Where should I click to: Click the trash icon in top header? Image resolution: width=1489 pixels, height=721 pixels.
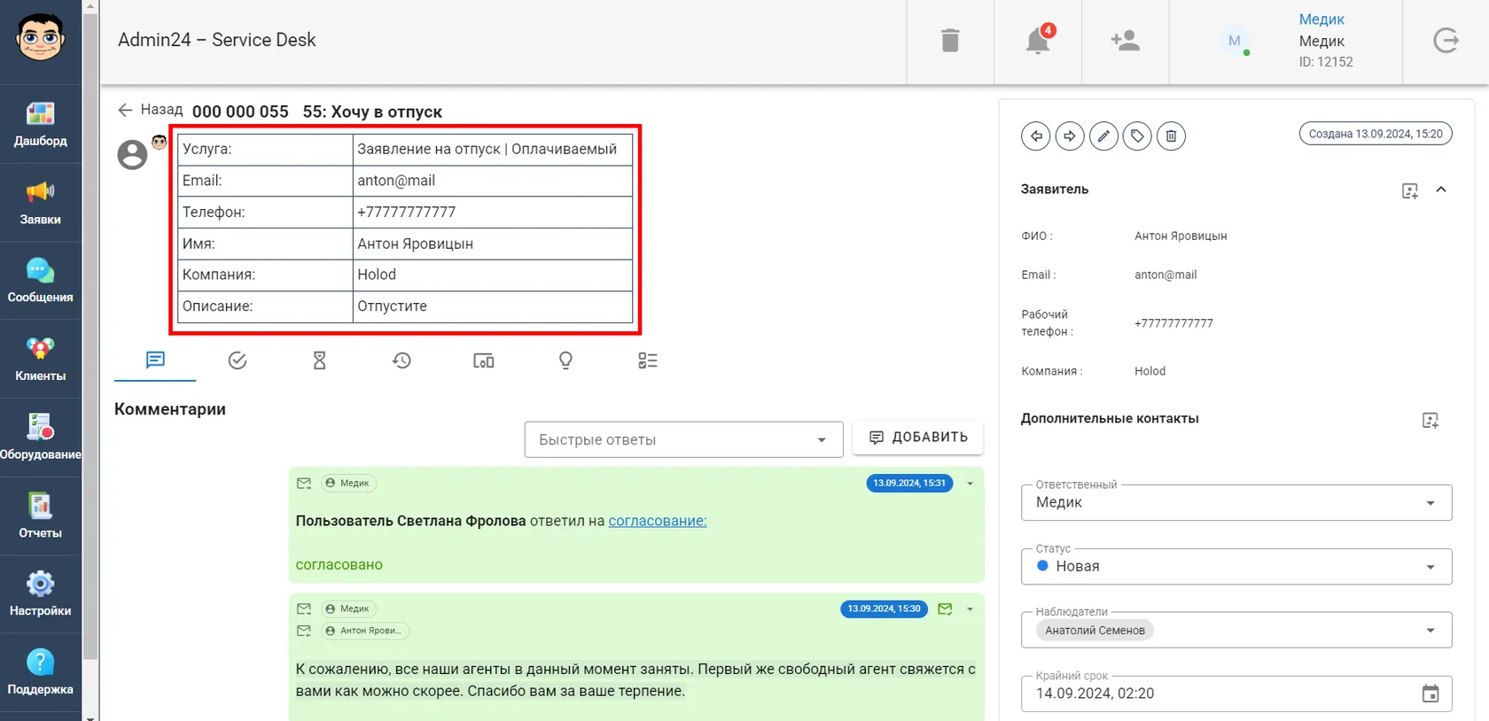coord(950,41)
